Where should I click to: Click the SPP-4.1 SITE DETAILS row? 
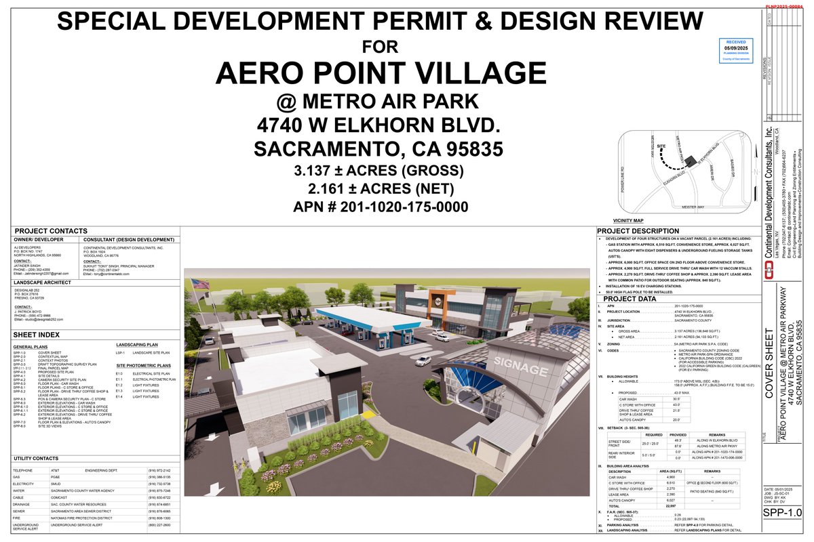36,377
